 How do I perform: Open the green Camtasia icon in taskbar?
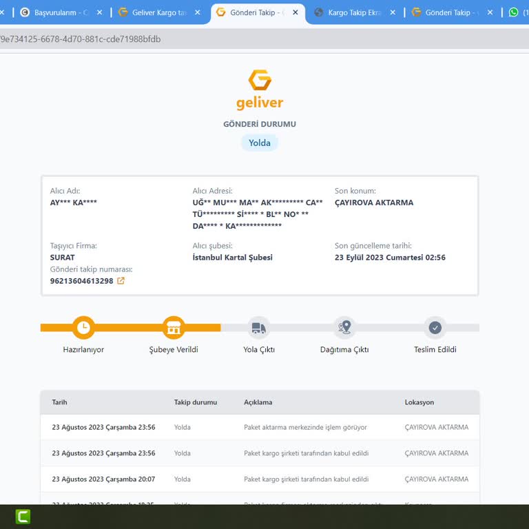(x=23, y=517)
